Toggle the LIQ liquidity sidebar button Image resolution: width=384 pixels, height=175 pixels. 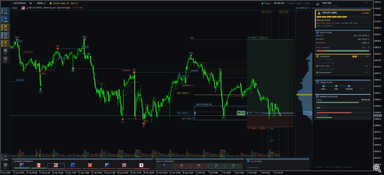[x=5, y=27]
